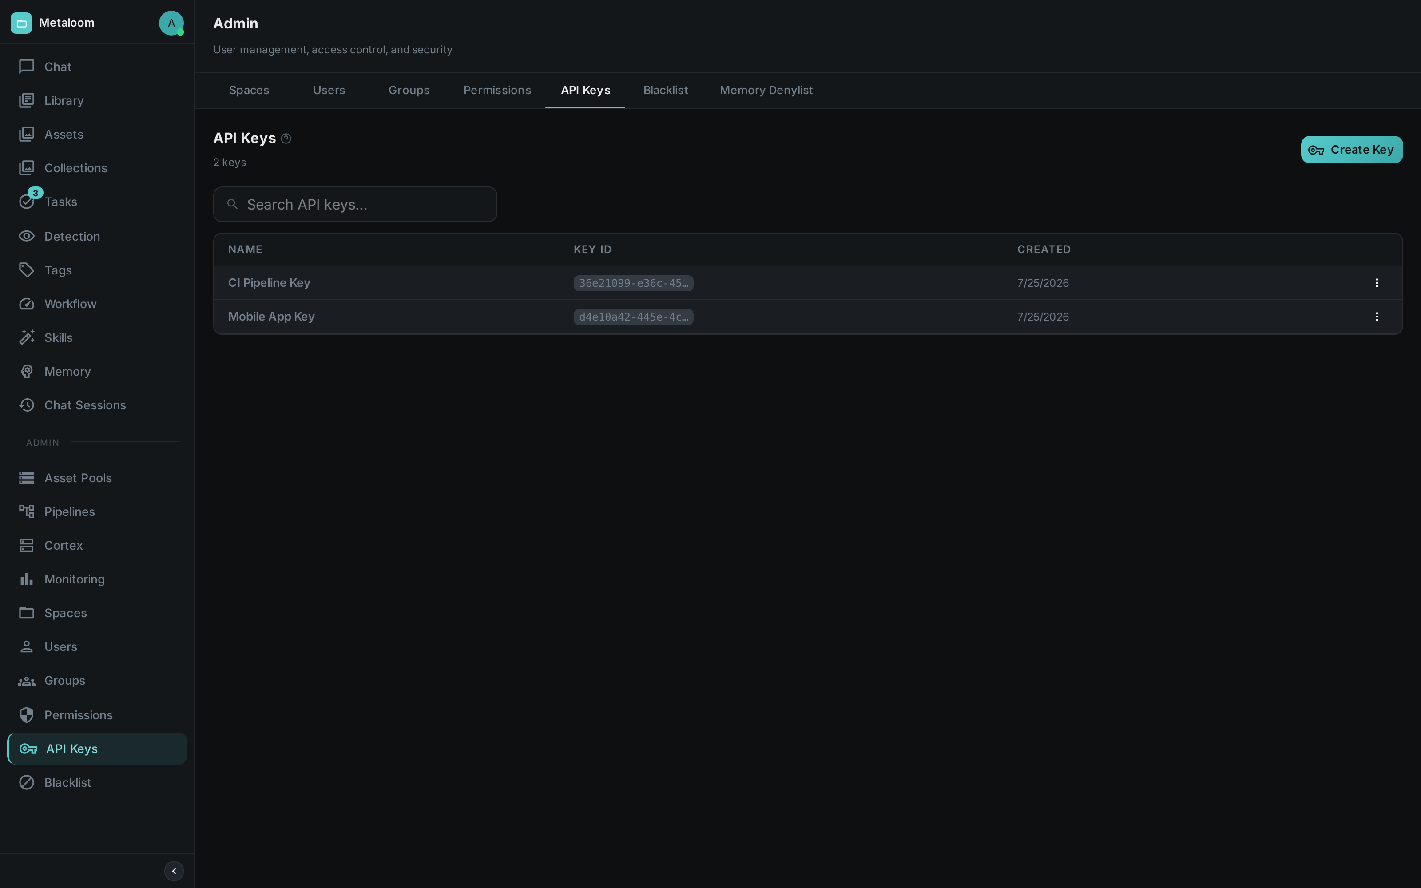
Task: Click the NAME column header
Action: (246, 249)
